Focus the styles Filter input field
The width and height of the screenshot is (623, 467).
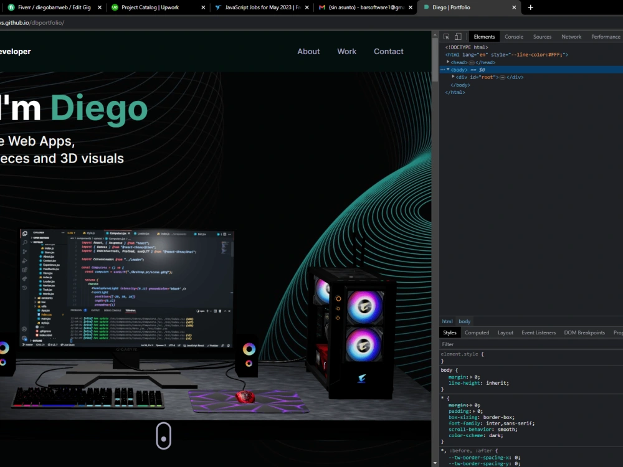coord(531,344)
